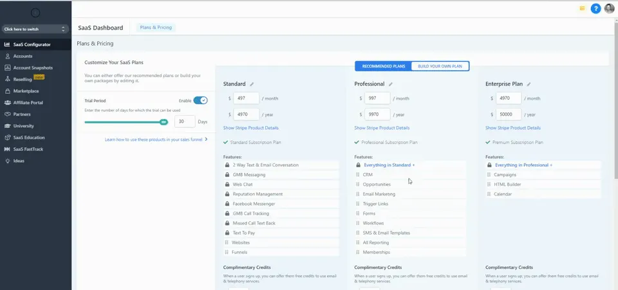
Task: Click the Marketplace lock-bag icon
Action: (x=7, y=91)
